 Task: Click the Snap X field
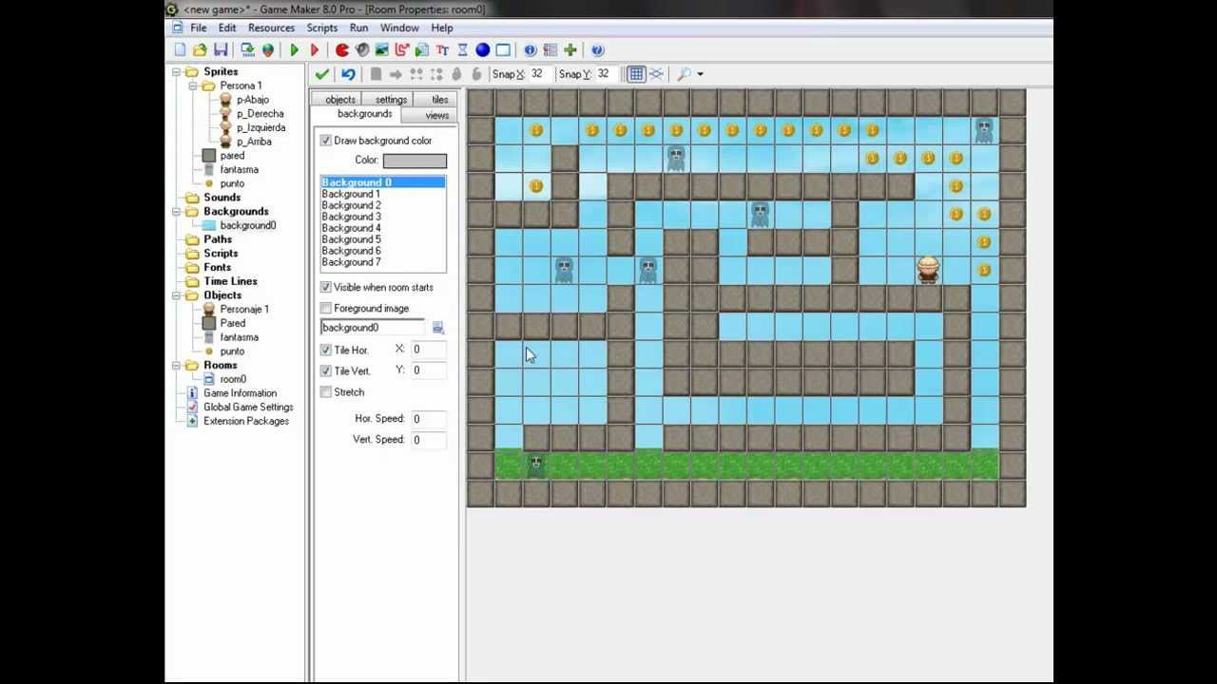[x=539, y=74]
